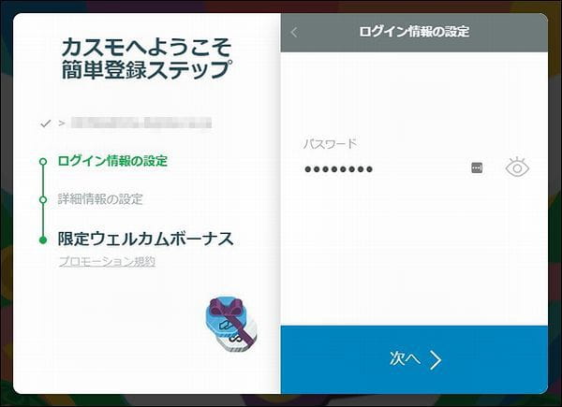The height and width of the screenshot is (407, 562).
Task: Click the completed step checkmark icon
Action: [x=46, y=124]
